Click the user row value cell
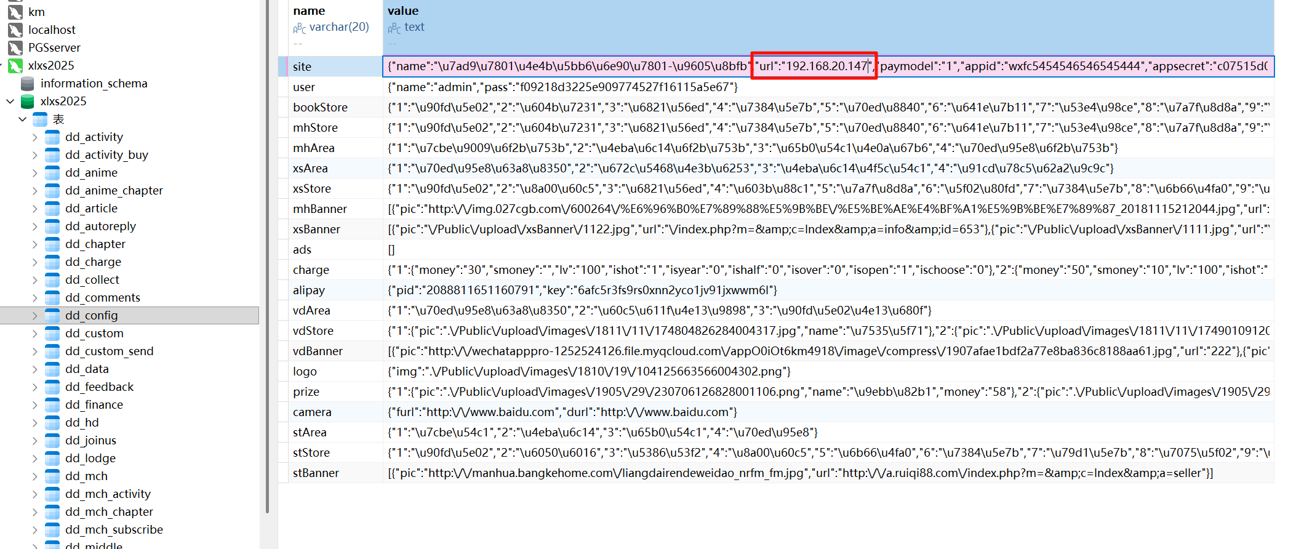 click(562, 87)
